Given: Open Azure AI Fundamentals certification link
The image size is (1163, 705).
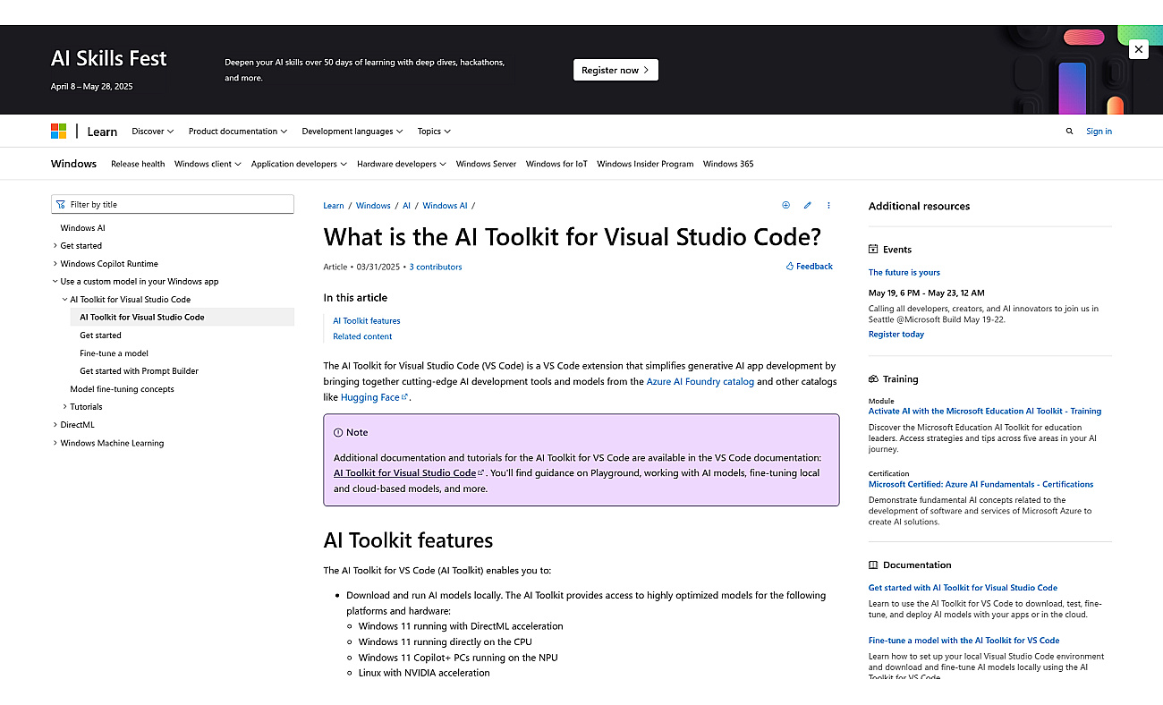Looking at the screenshot, I should 980,485.
